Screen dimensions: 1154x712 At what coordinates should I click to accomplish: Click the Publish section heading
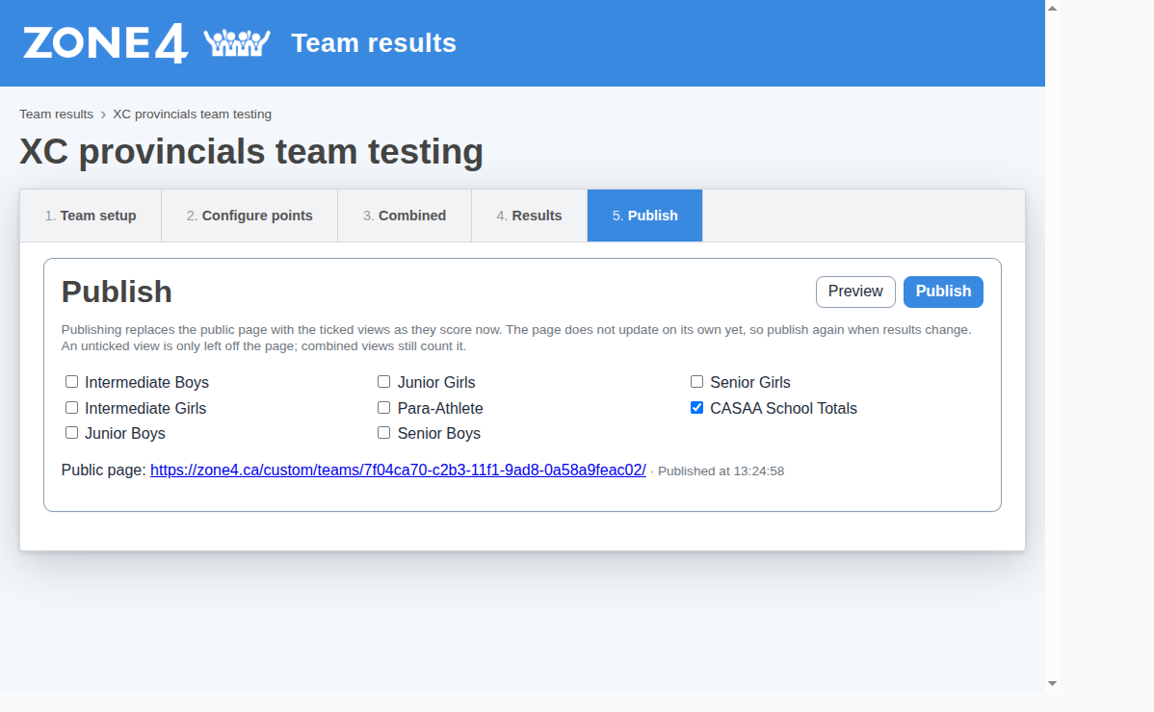pos(117,292)
